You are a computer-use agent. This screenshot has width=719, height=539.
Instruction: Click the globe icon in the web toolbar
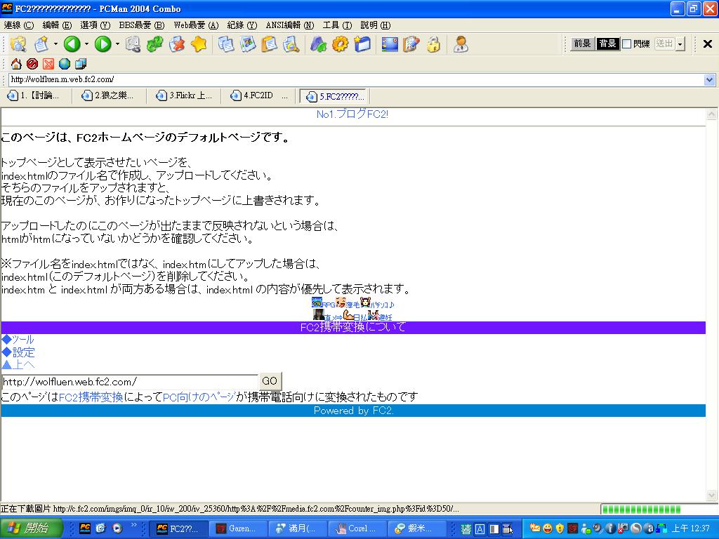[x=65, y=64]
